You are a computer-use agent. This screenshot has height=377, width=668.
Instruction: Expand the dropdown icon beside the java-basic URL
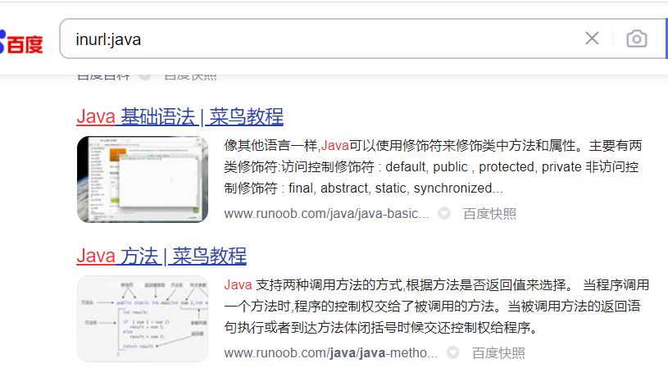click(x=444, y=213)
